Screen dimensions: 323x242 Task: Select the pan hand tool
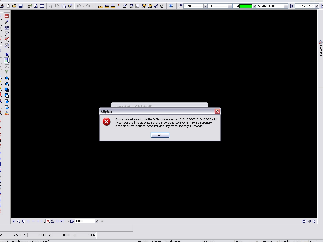click(23, 221)
